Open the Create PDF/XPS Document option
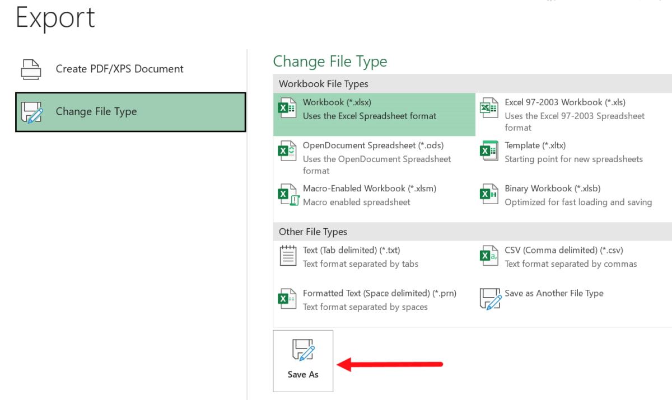This screenshot has height=400, width=672. (x=119, y=69)
